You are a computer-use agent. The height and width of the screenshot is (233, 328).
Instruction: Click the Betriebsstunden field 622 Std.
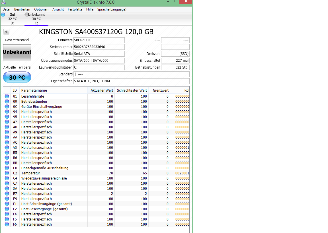(x=175, y=67)
